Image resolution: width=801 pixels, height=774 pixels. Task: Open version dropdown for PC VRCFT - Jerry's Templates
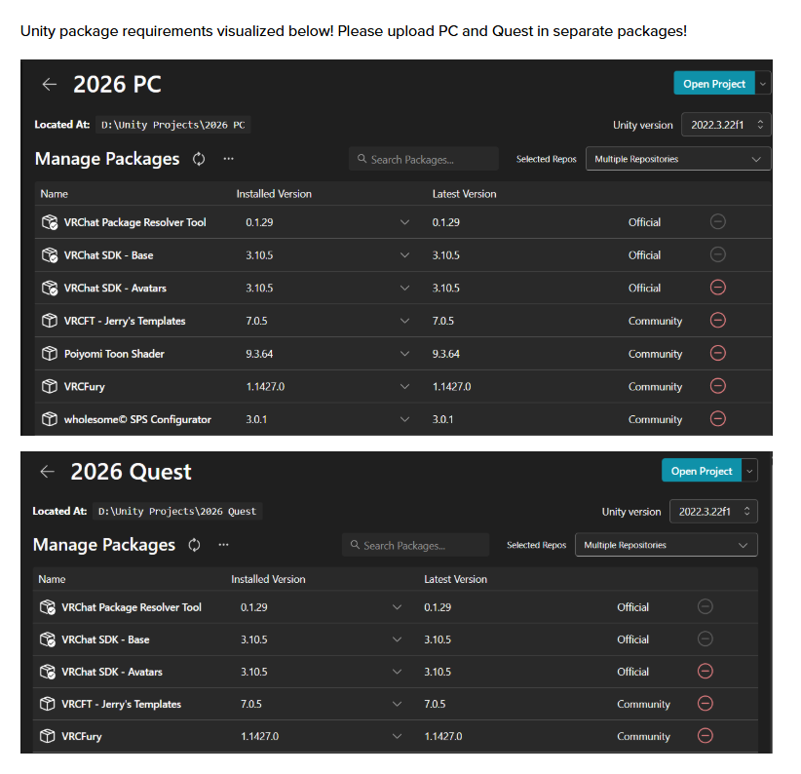click(x=404, y=321)
